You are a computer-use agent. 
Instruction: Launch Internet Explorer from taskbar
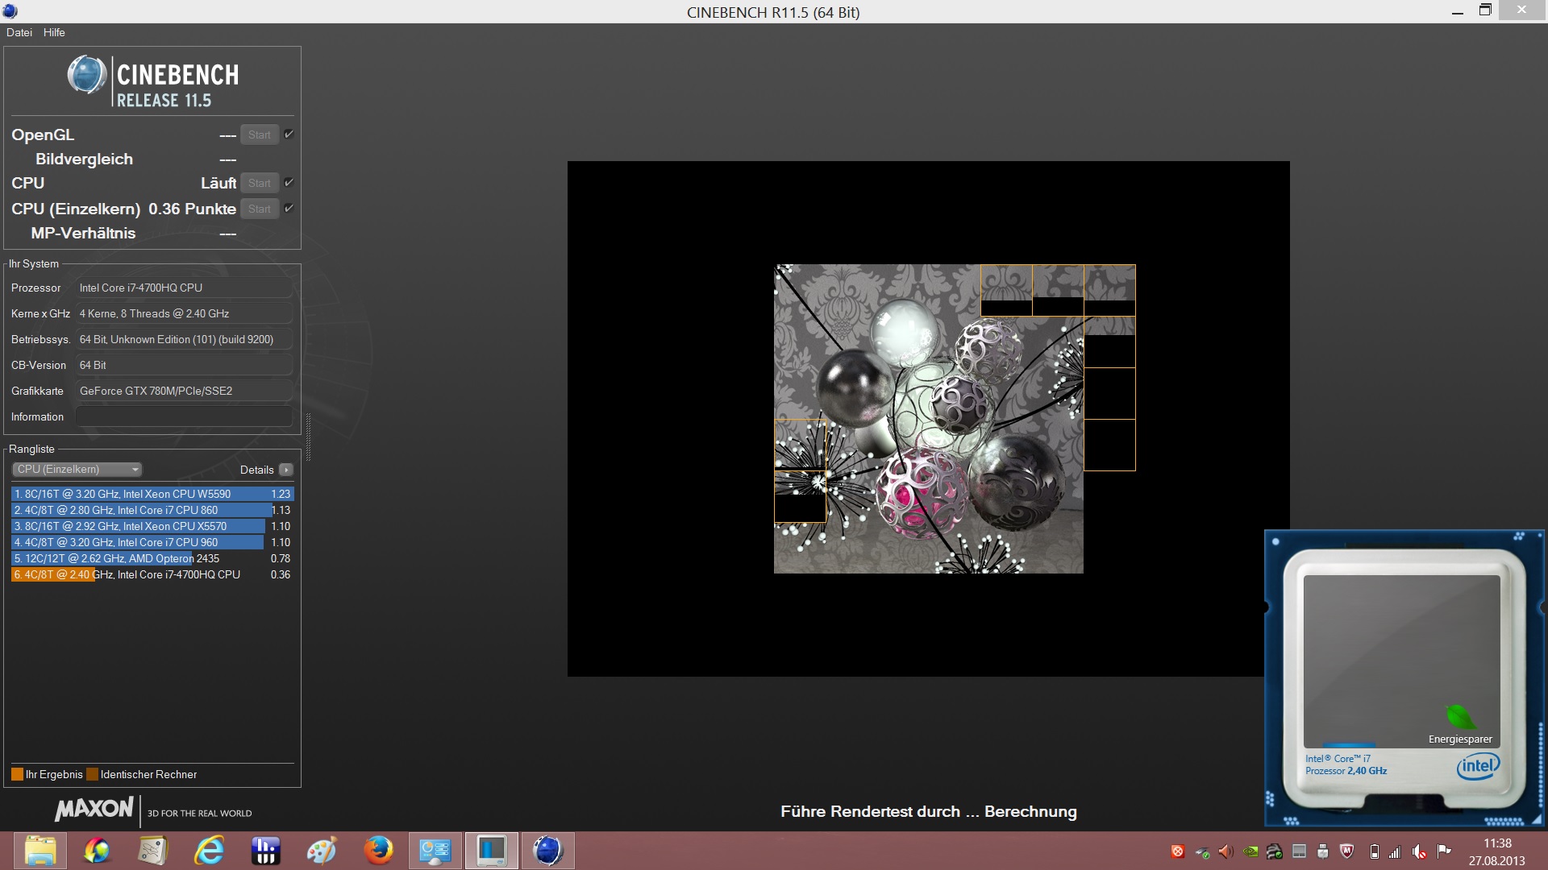[209, 851]
